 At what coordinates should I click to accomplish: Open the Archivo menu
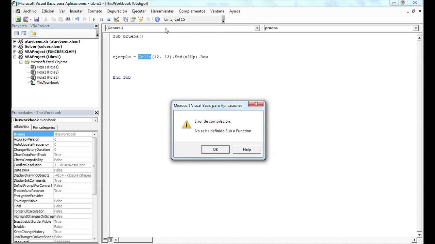tap(30, 11)
